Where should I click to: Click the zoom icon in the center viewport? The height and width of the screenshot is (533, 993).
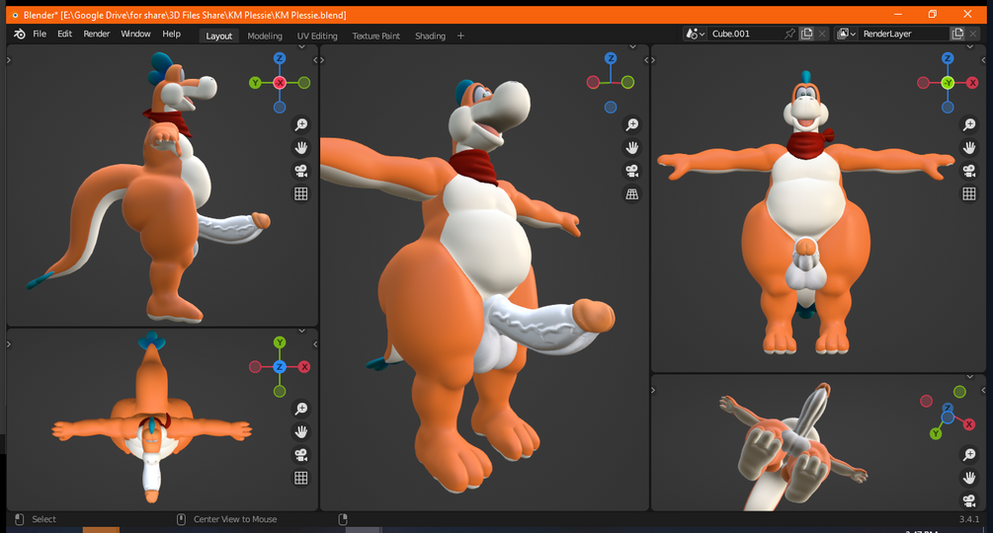tap(632, 124)
